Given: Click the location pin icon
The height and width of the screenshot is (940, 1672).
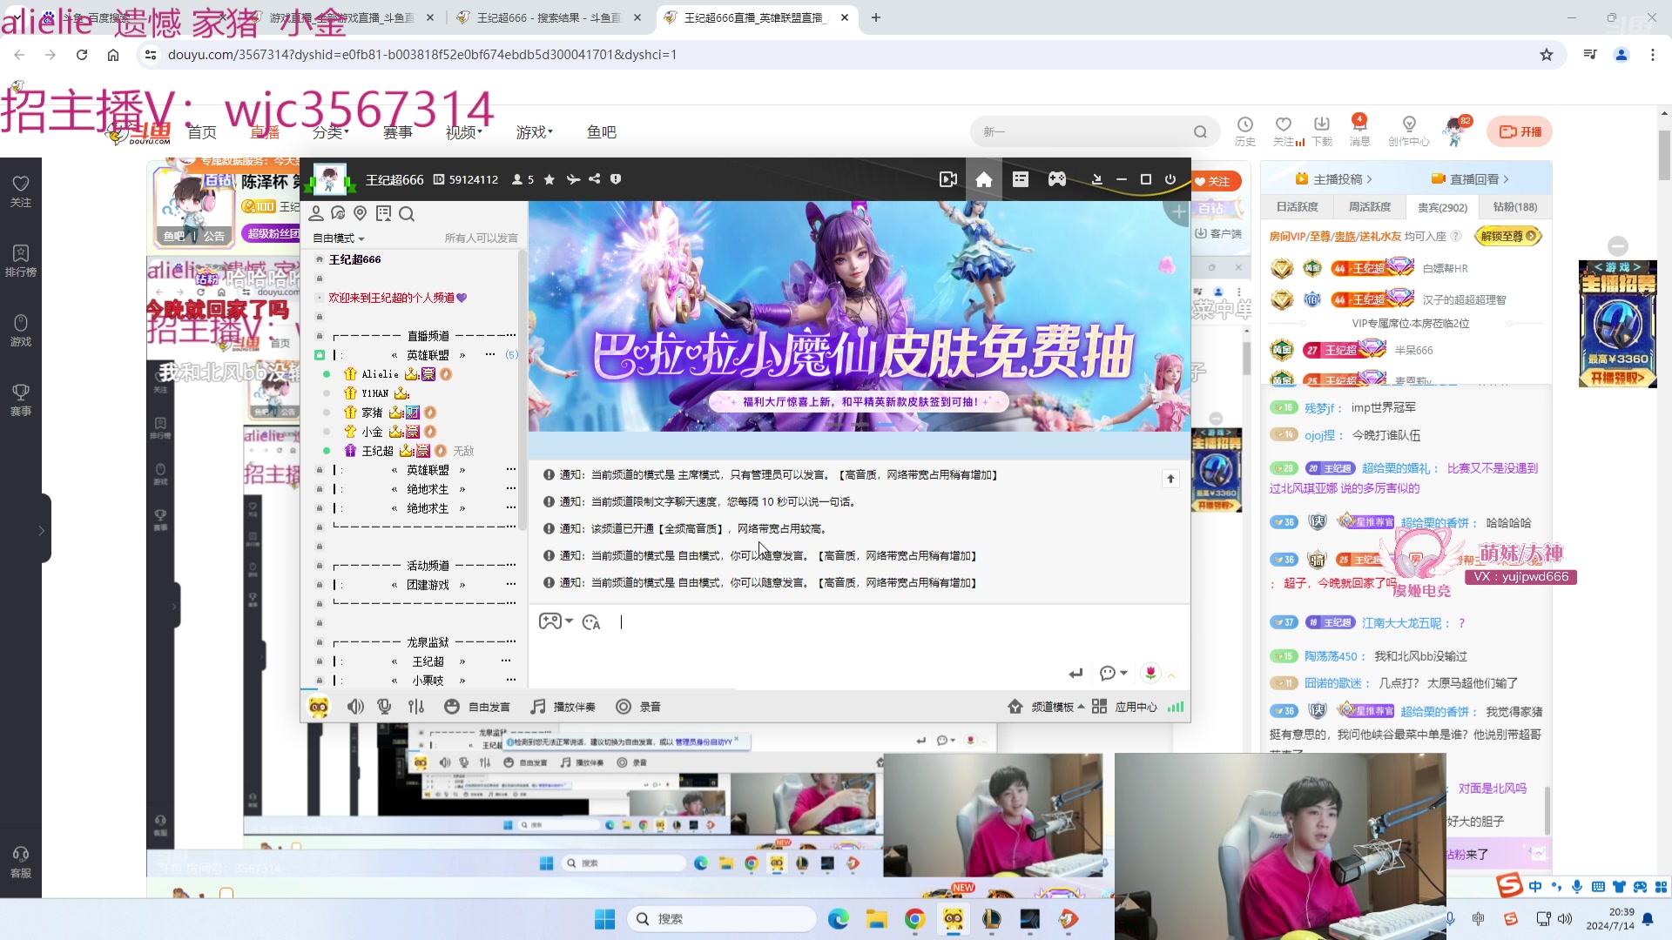Looking at the screenshot, I should pos(361,213).
